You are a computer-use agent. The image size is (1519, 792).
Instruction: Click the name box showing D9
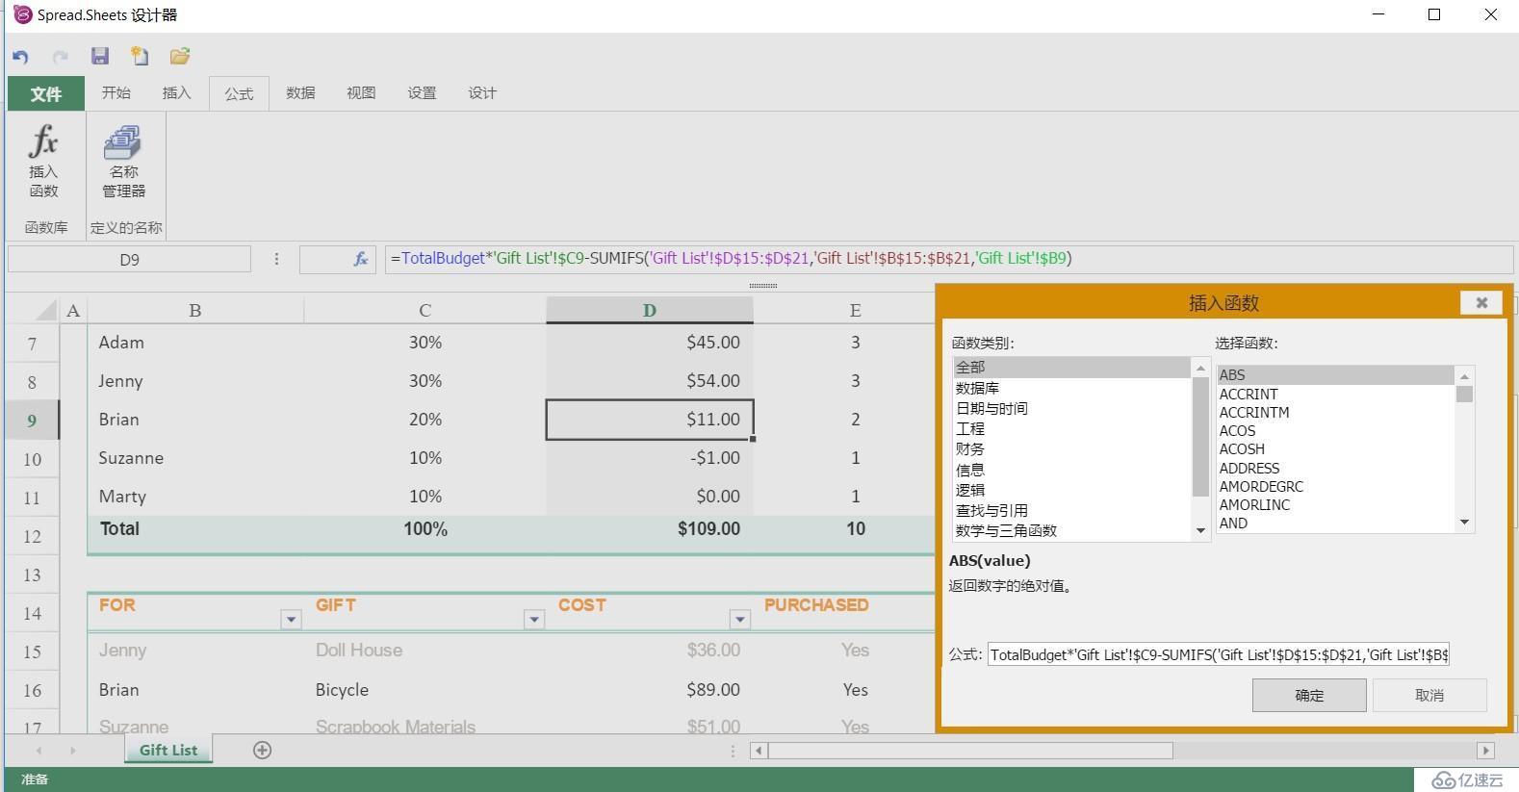pyautogui.click(x=129, y=259)
